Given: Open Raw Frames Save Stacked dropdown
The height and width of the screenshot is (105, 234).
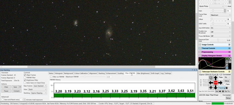Looking at the screenshot, I should click(x=40, y=86).
